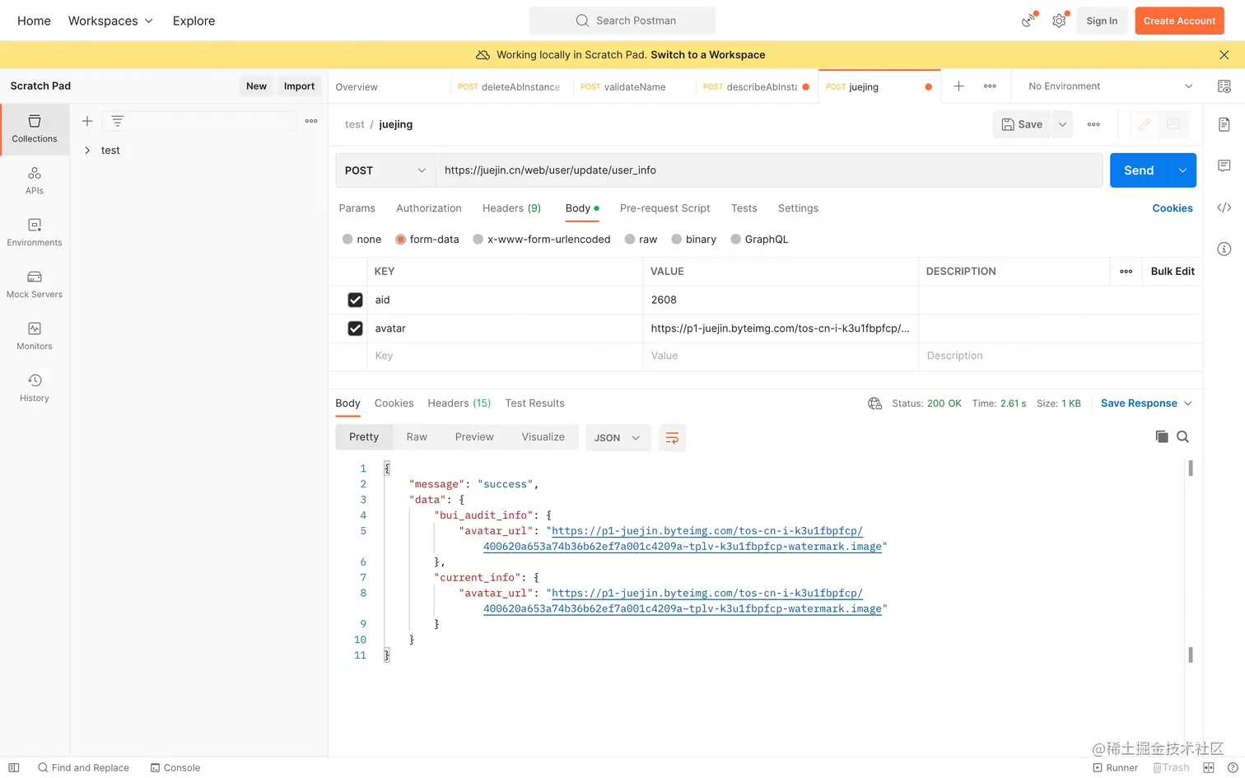This screenshot has width=1245, height=778.
Task: Toggle response line wrap icon
Action: pos(672,438)
